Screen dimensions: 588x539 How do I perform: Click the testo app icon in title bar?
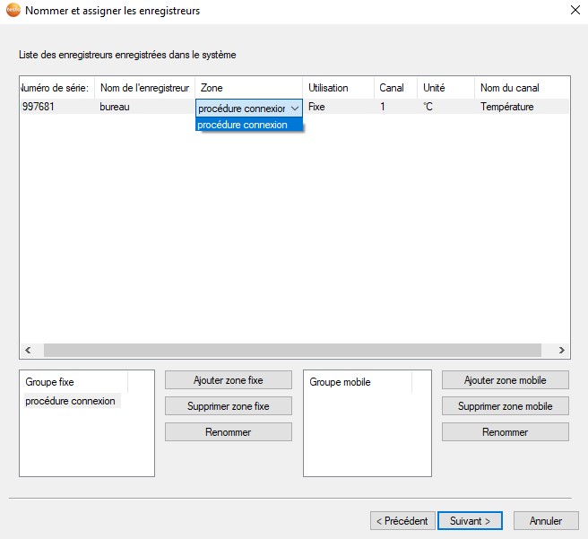coord(12,11)
